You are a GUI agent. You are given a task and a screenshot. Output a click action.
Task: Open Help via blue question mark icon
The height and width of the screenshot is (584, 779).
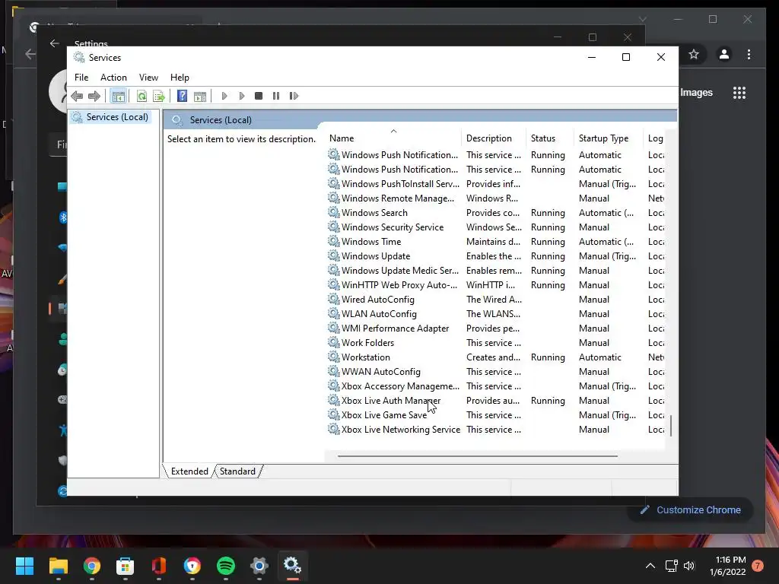pyautogui.click(x=183, y=96)
